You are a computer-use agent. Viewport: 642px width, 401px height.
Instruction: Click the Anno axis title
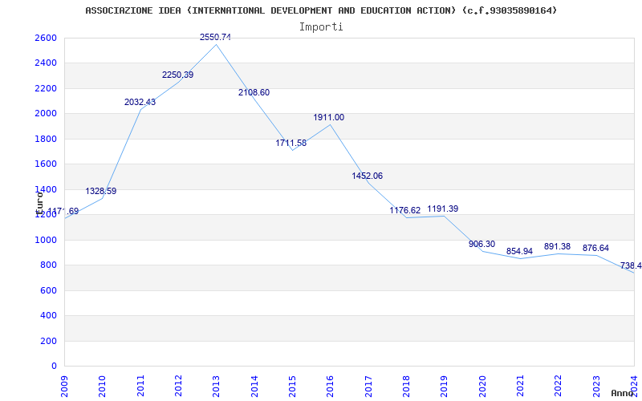621,393
